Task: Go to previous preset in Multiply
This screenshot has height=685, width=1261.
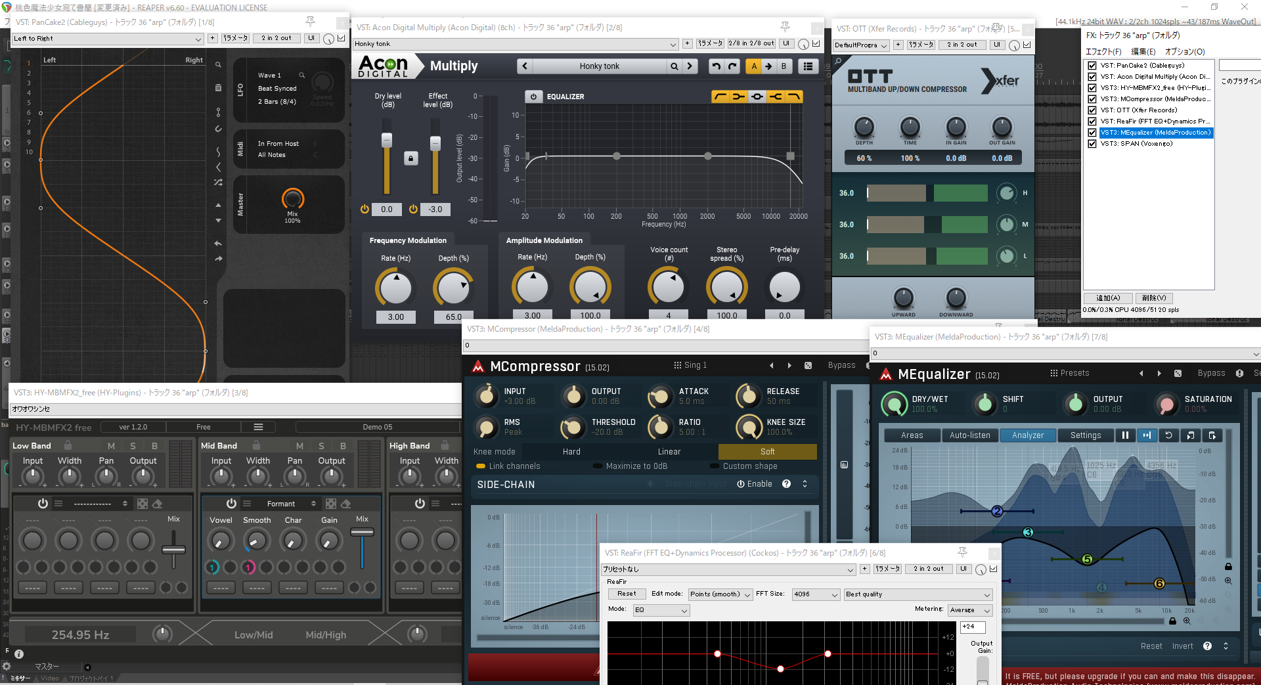Action: pyautogui.click(x=524, y=66)
